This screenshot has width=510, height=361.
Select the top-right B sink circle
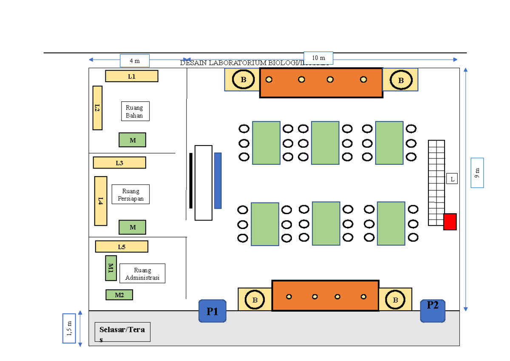pos(400,80)
